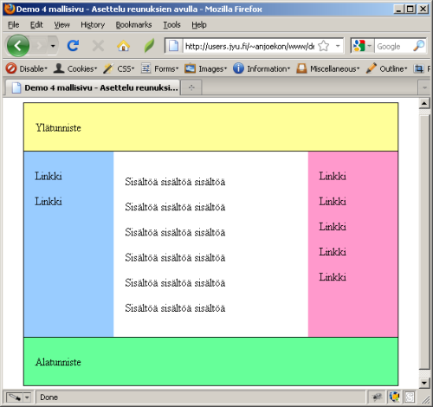This screenshot has width=433, height=407.
Task: Expand the URL bar history dropdown
Action: click(338, 46)
